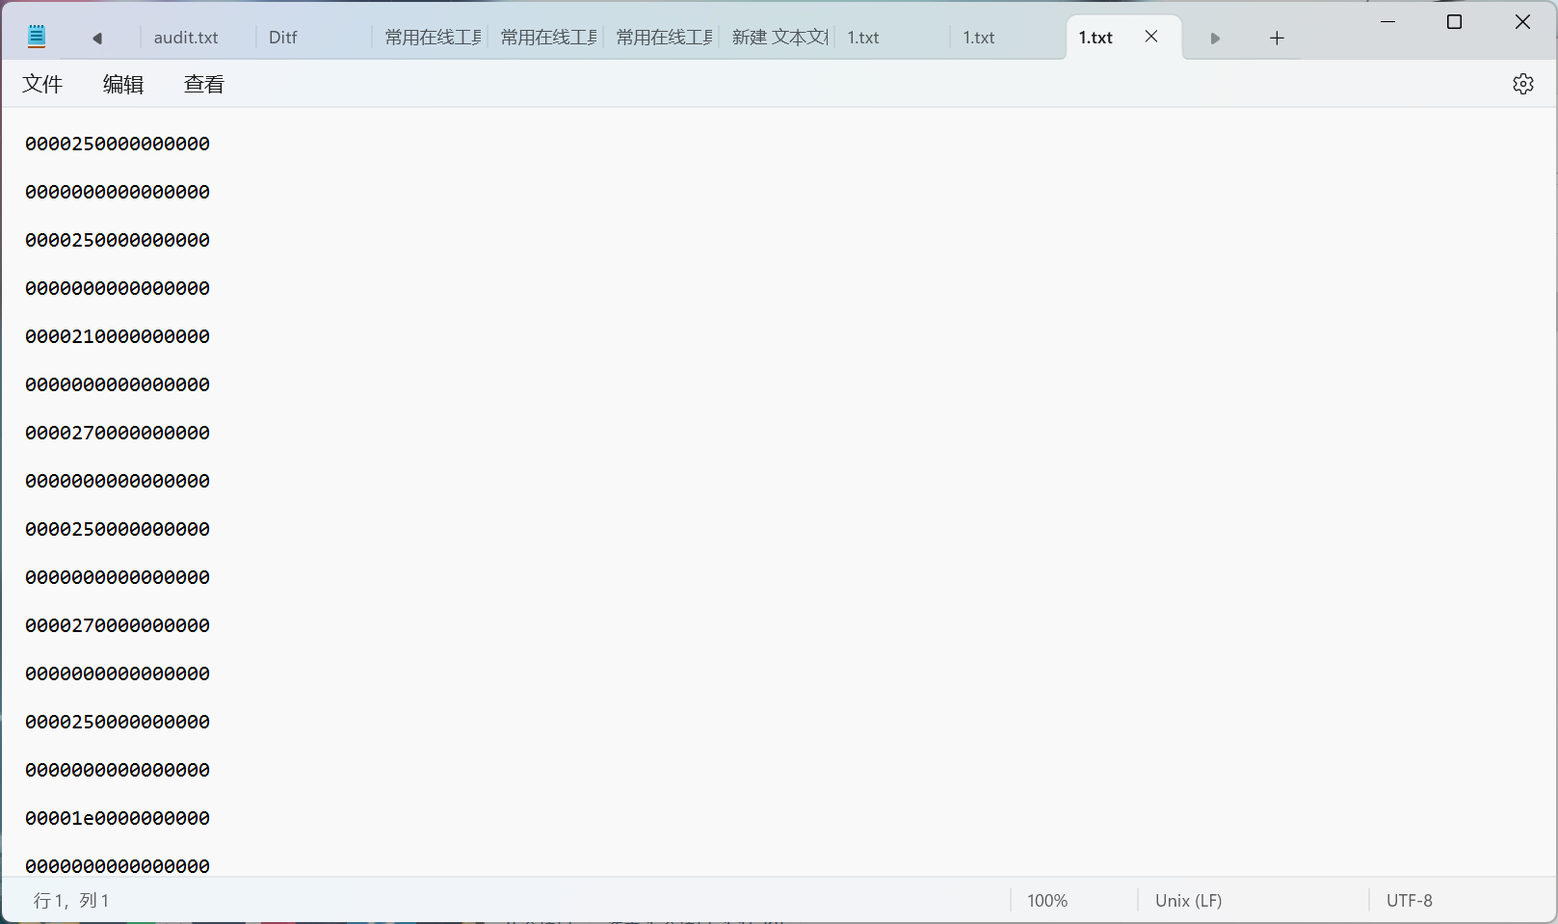
Task: Add a new tab with plus
Action: point(1277,39)
